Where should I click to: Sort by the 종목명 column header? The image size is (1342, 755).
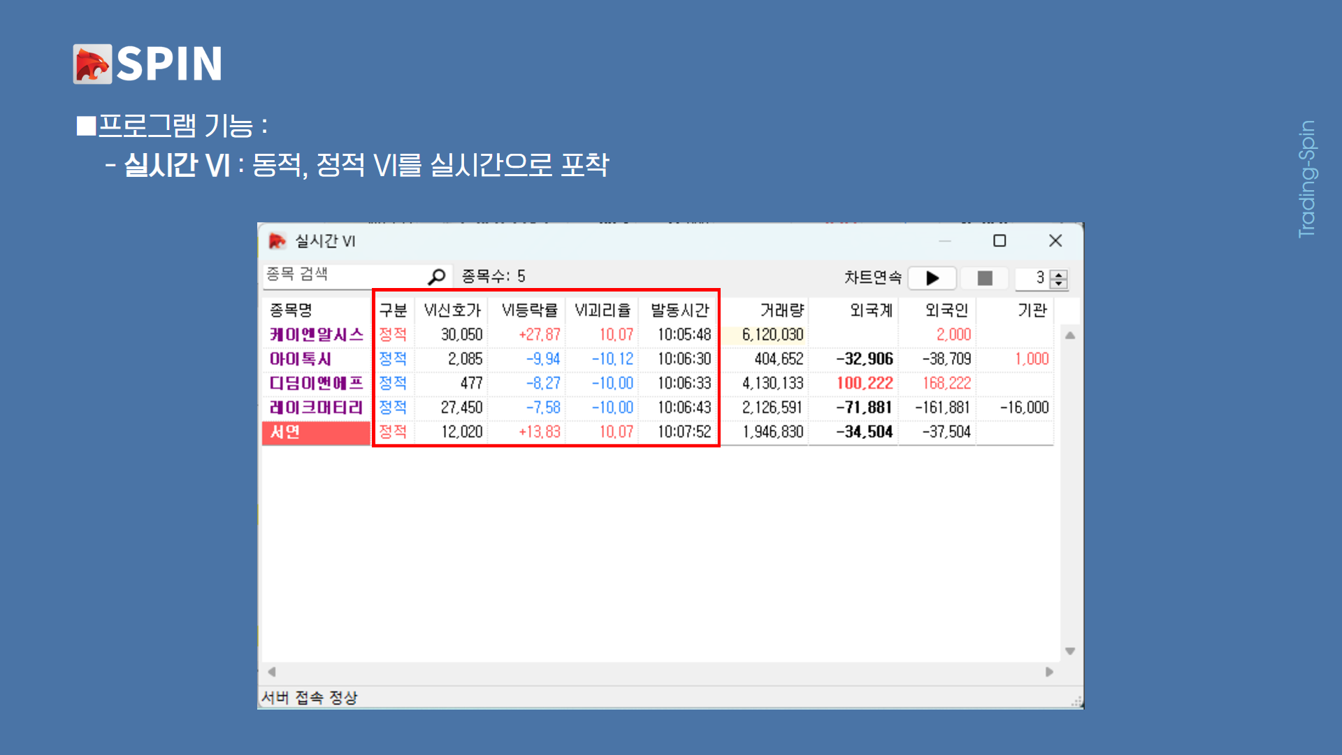[291, 310]
